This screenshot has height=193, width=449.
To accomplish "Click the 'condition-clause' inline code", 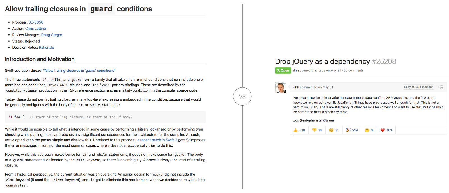I will coord(22,90).
